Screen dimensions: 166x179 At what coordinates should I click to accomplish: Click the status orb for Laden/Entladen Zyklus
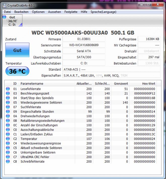tap(8, 134)
